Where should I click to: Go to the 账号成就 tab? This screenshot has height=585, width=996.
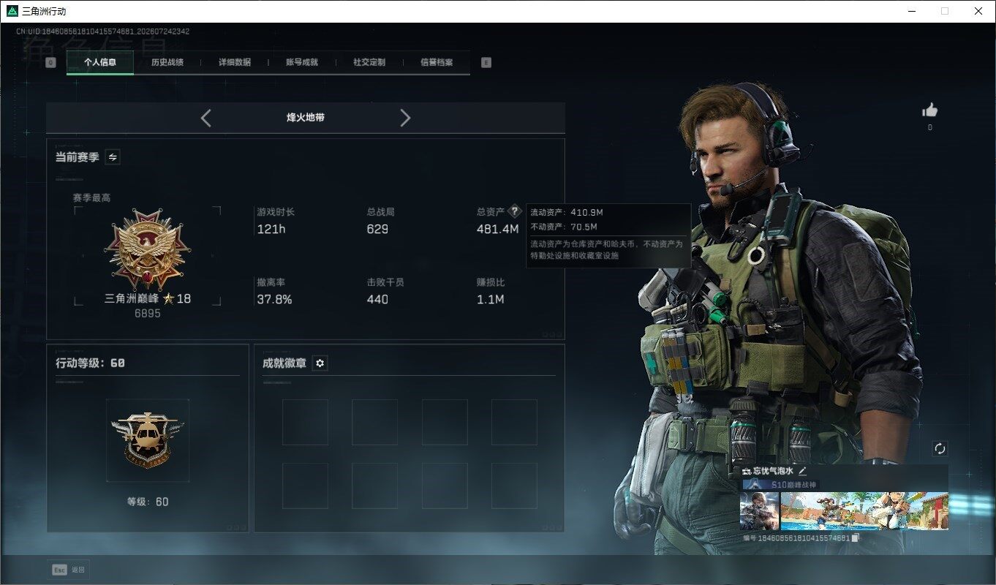[302, 62]
